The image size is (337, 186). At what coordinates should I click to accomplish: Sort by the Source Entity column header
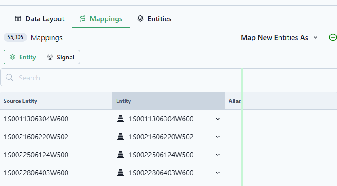tap(20, 101)
